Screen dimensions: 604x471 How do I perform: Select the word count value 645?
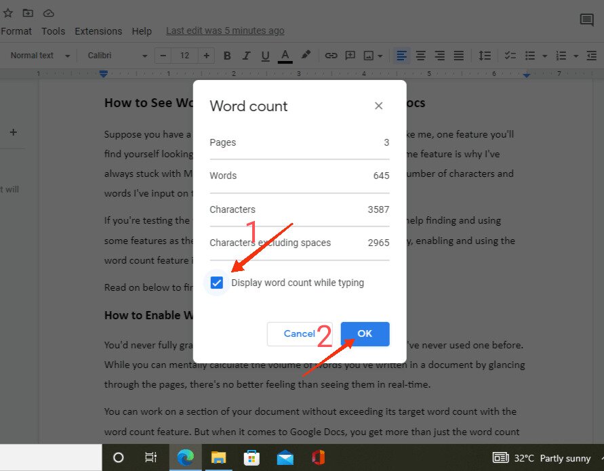(x=382, y=176)
